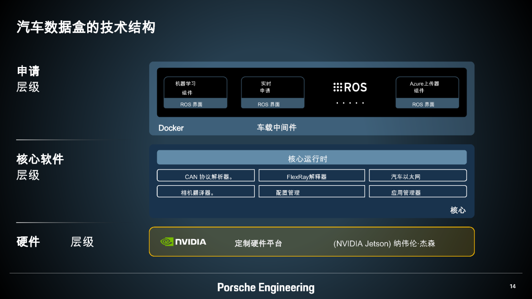
Task: Click the 核心软件 heading on the left
Action: tap(40, 159)
